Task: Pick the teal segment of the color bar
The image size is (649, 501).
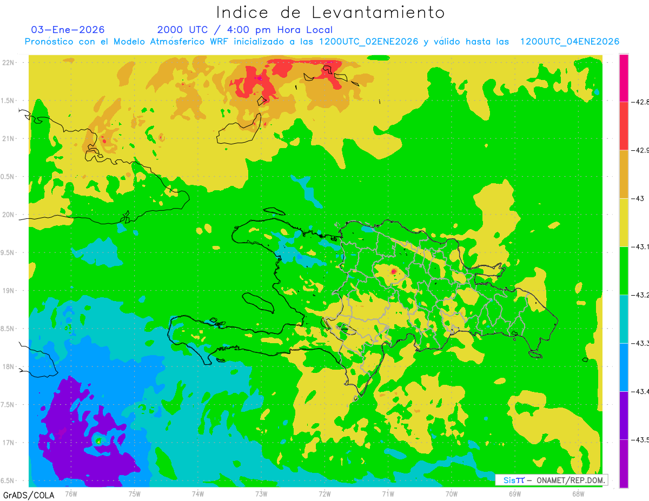Action: coord(624,319)
